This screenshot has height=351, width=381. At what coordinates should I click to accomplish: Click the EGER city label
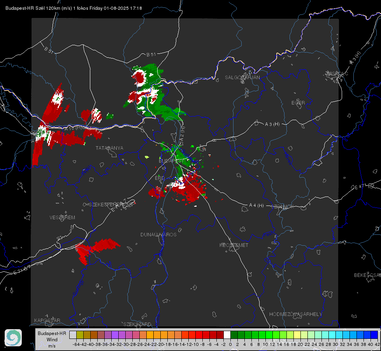click(298, 103)
